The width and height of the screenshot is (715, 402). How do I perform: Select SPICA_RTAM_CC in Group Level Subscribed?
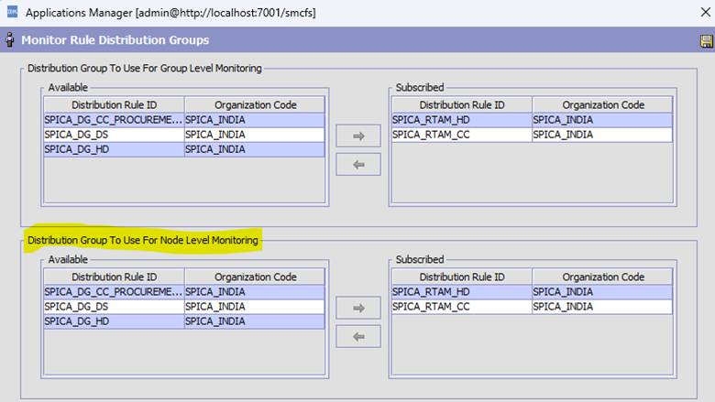462,135
